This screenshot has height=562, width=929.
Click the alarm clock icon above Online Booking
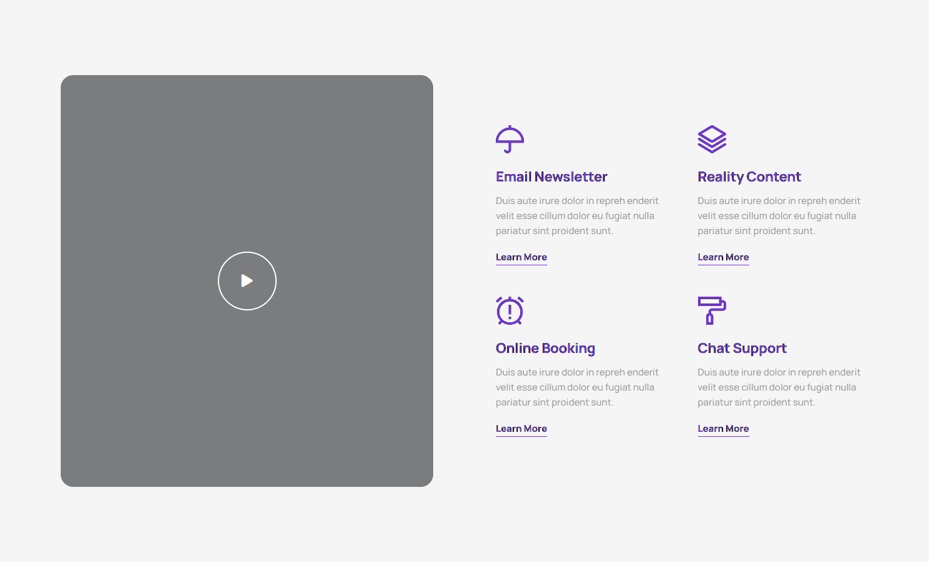(510, 310)
